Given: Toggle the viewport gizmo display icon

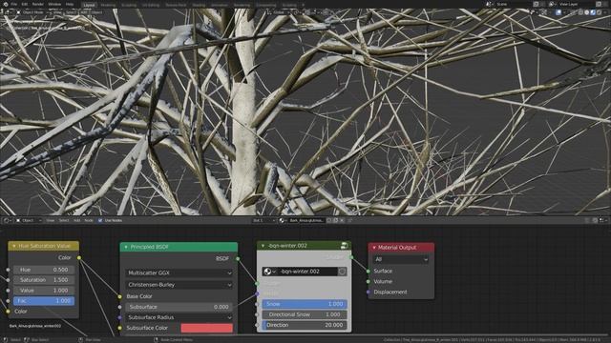Looking at the screenshot, I should point(543,12).
